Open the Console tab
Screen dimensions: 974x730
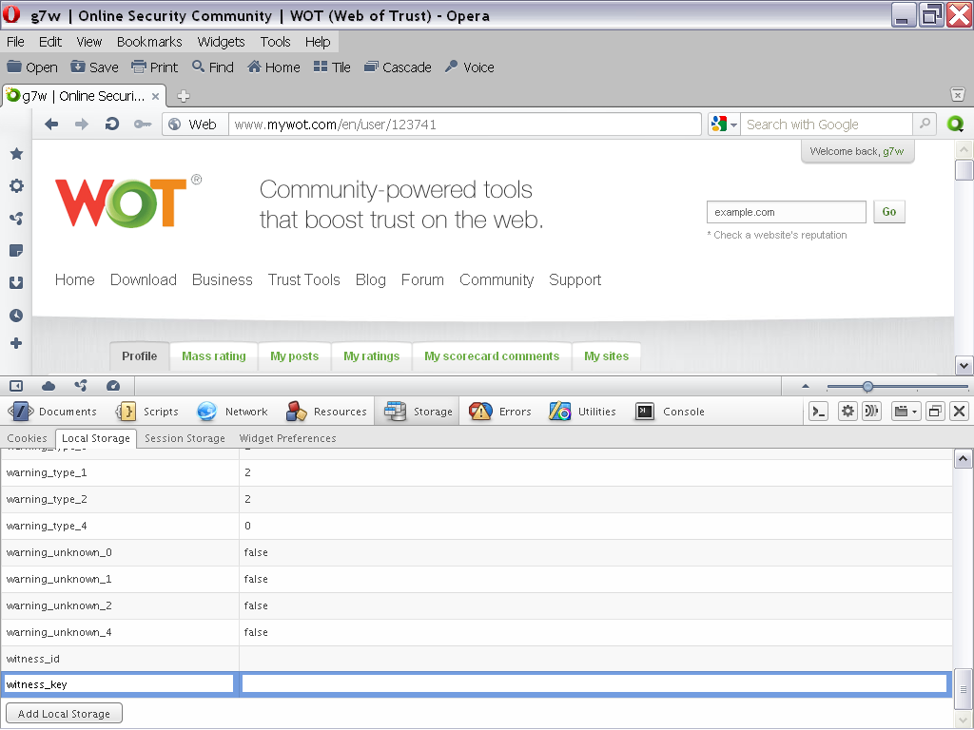671,411
